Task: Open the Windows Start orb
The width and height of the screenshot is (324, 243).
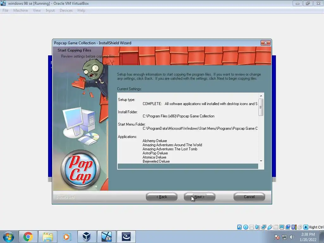Action: pos(9,237)
